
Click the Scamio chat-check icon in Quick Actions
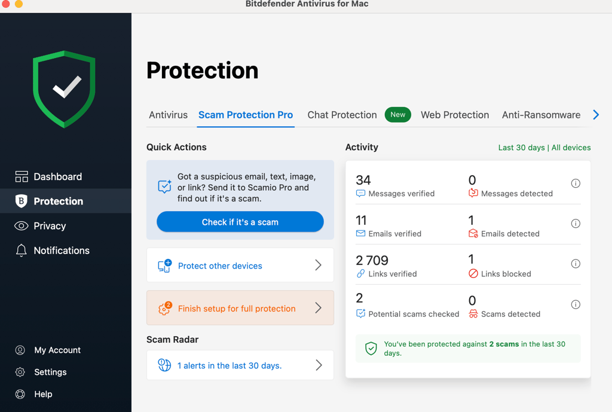[x=164, y=187]
